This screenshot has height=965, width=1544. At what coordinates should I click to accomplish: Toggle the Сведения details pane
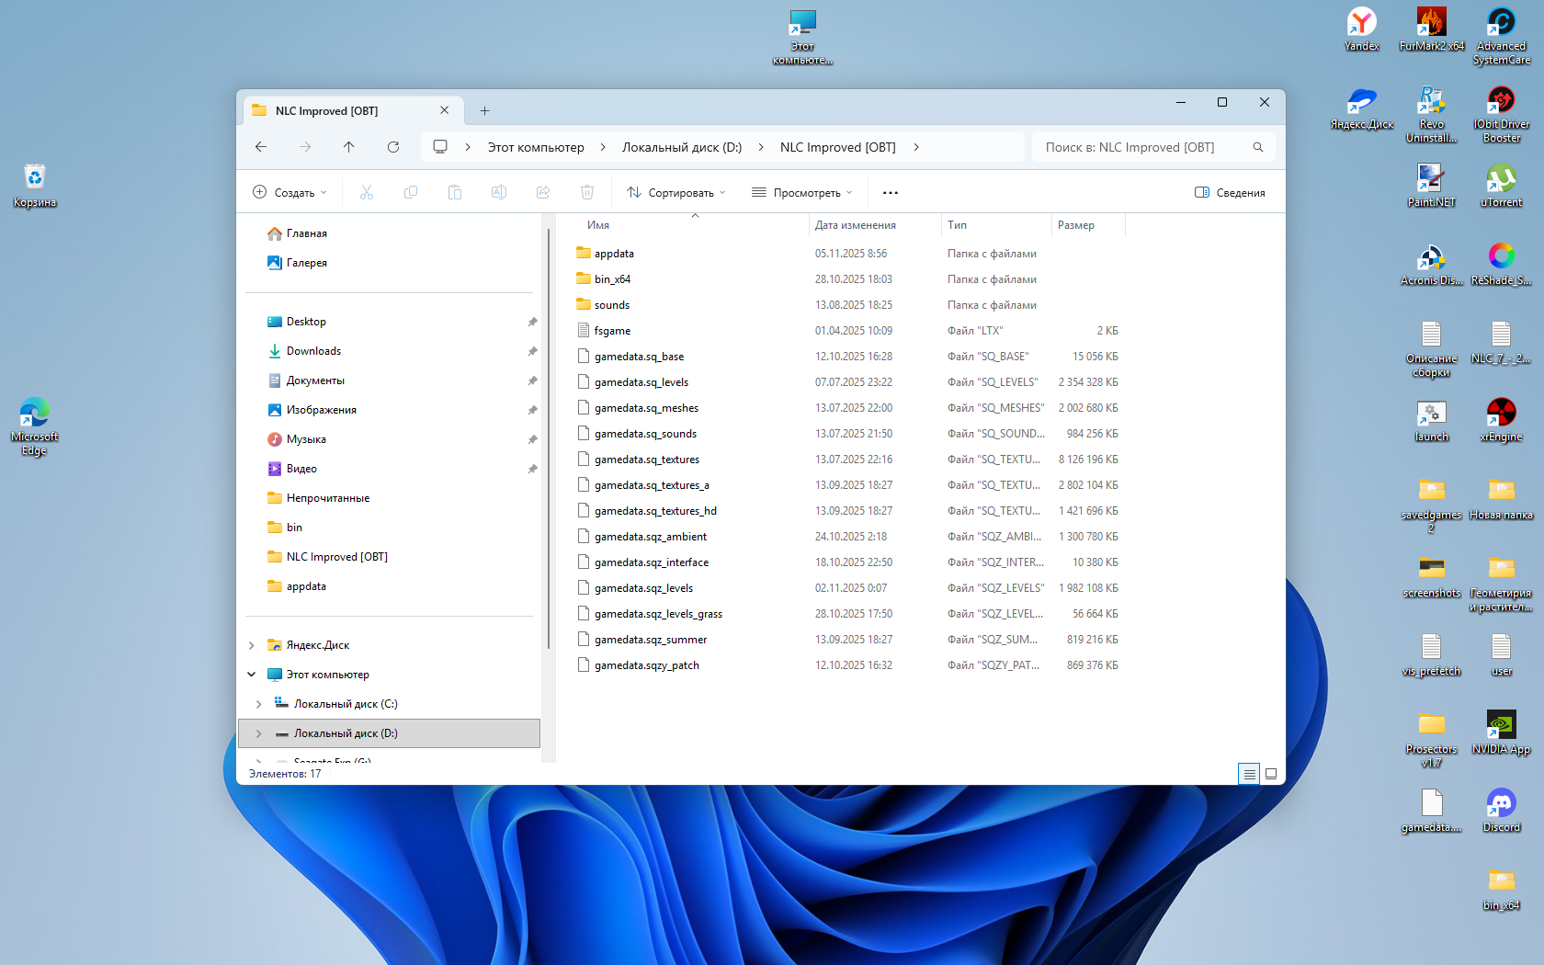pos(1230,193)
